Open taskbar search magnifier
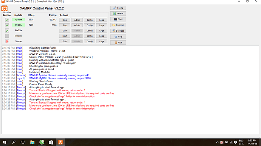The image size is (261, 146). (x=14, y=142)
